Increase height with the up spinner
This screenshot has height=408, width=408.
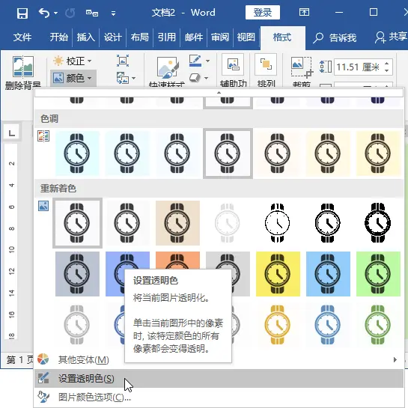coord(386,64)
